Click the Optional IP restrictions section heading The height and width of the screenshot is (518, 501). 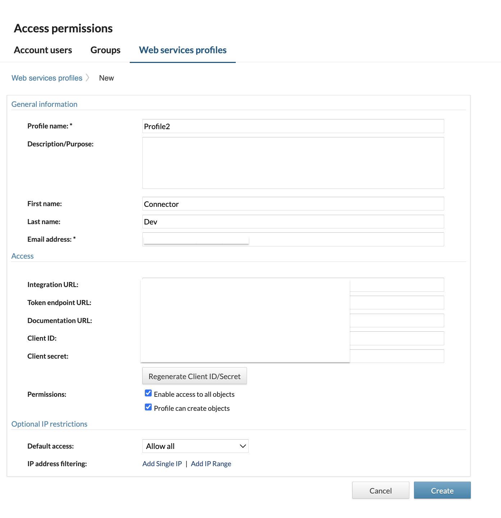tap(50, 424)
